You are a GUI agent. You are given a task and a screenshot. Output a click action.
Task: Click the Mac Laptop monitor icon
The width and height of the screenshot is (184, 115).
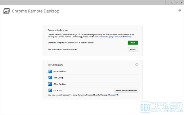pyautogui.click(x=50, y=78)
